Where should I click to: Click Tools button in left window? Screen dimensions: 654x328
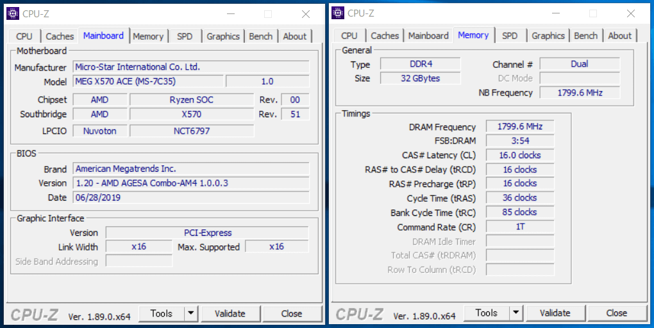pos(162,313)
